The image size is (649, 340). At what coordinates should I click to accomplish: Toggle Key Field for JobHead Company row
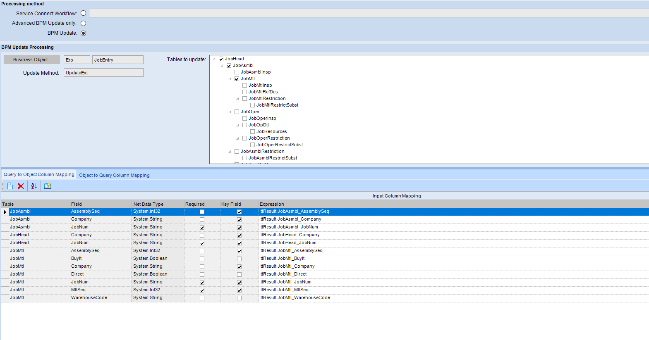[239, 235]
